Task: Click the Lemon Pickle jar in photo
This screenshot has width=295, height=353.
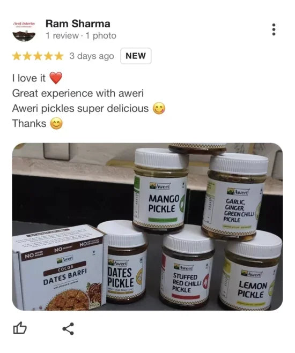Action: coord(250,271)
